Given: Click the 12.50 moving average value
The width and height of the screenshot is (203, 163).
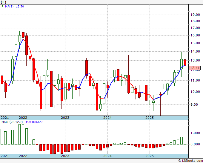Looking at the screenshot, I should (x=20, y=7).
